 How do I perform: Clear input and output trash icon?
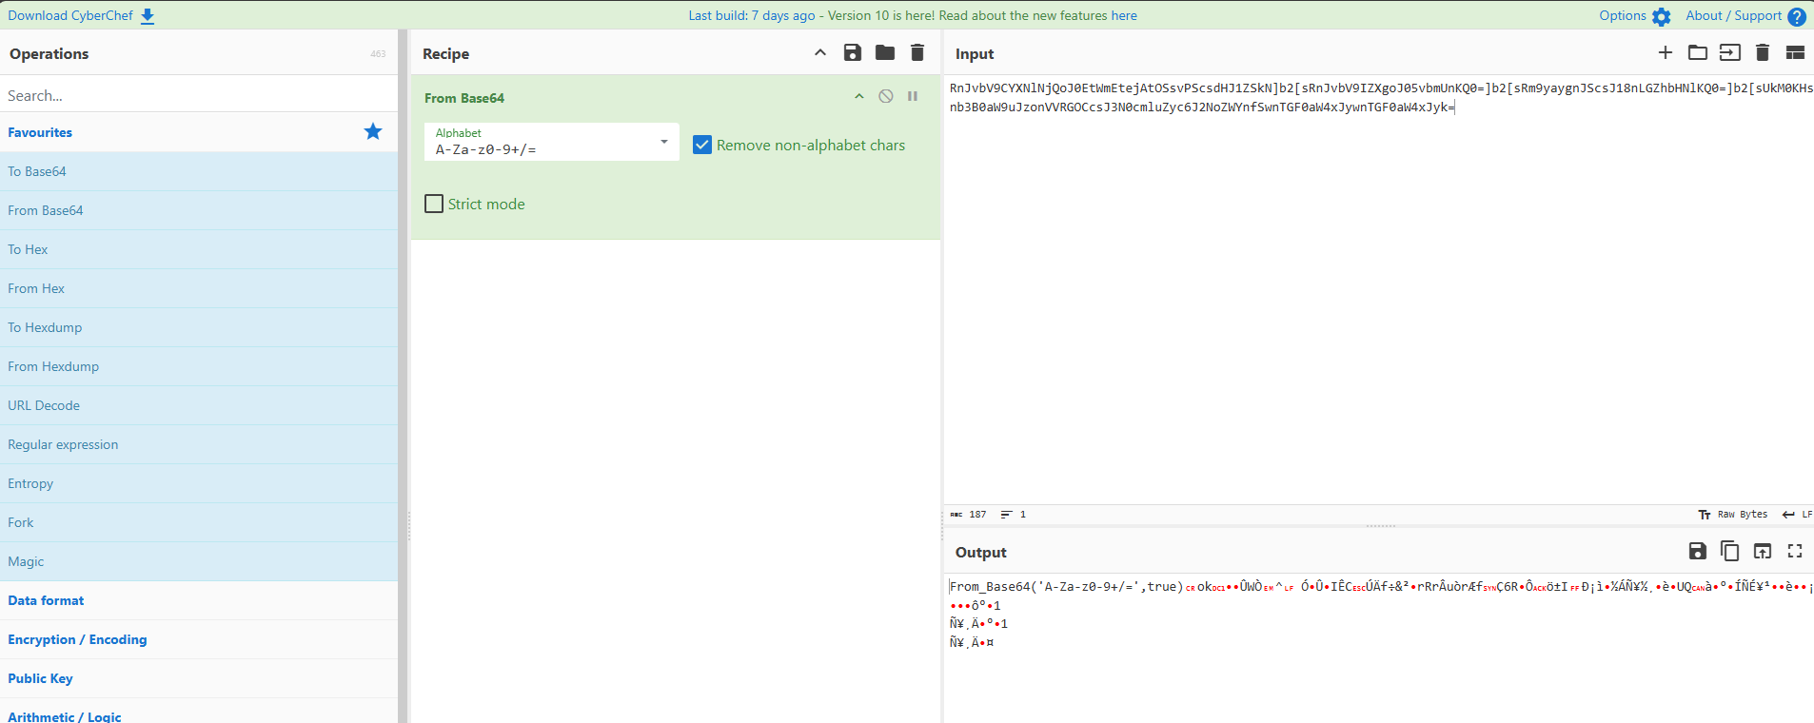click(1763, 53)
